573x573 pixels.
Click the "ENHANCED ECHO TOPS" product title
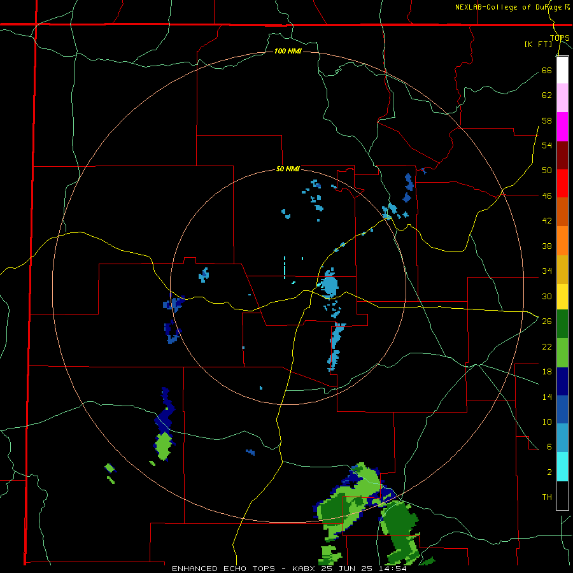tap(223, 569)
